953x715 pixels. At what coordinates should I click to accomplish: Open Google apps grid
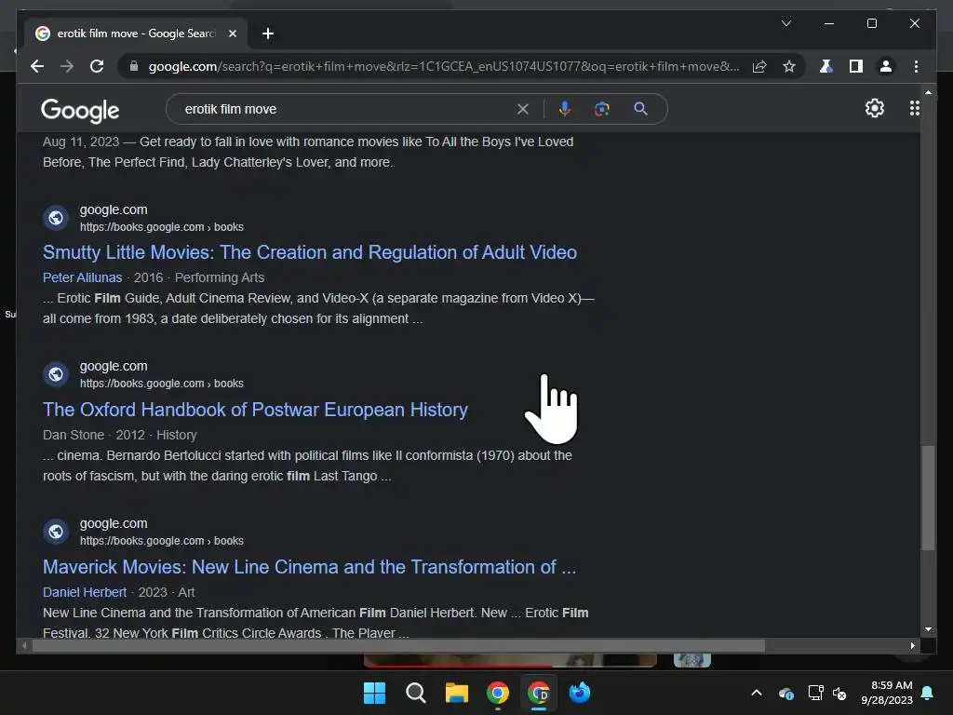tap(915, 108)
